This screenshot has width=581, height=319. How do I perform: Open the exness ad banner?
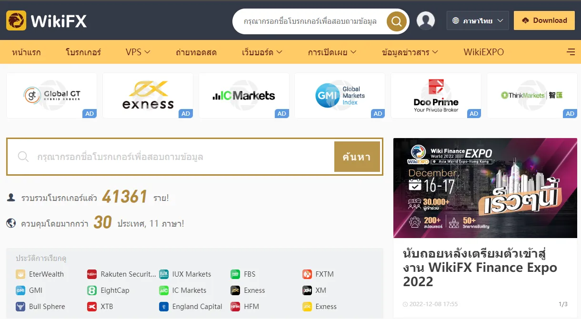tap(148, 95)
